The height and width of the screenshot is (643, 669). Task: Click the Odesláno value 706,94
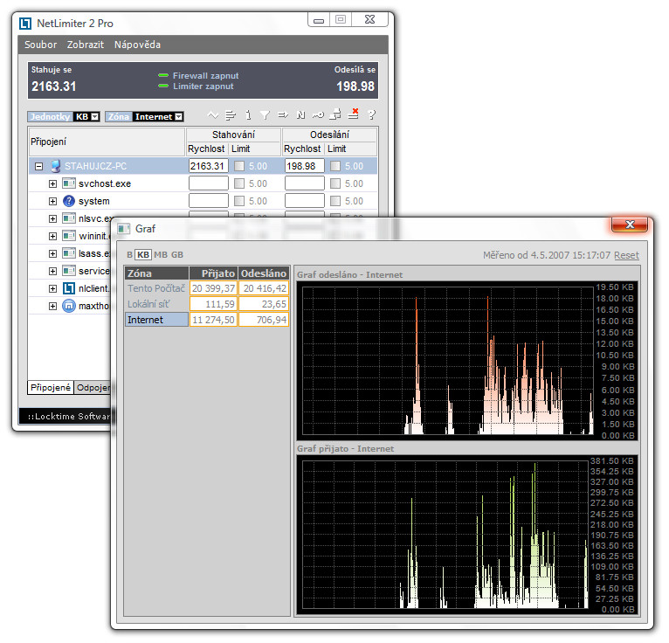(264, 320)
